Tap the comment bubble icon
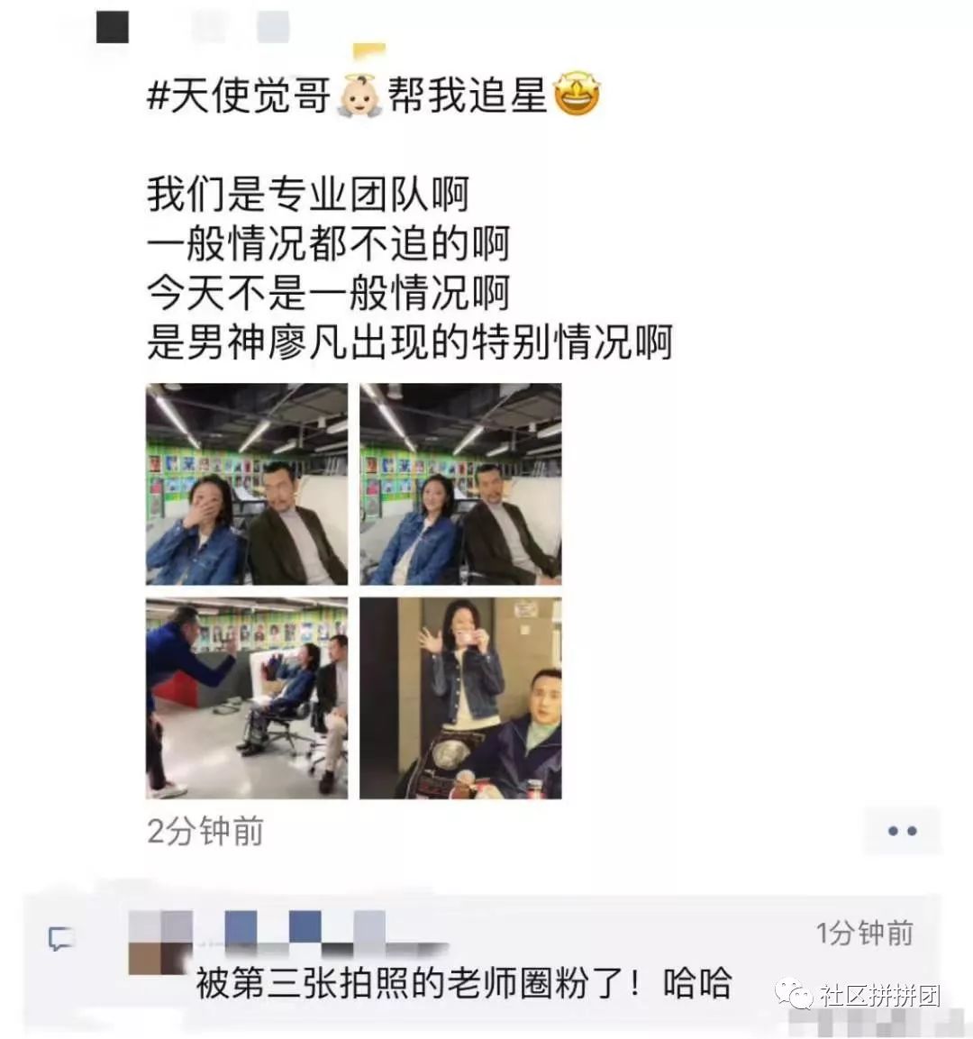Image resolution: width=973 pixels, height=1039 pixels. click(x=61, y=939)
